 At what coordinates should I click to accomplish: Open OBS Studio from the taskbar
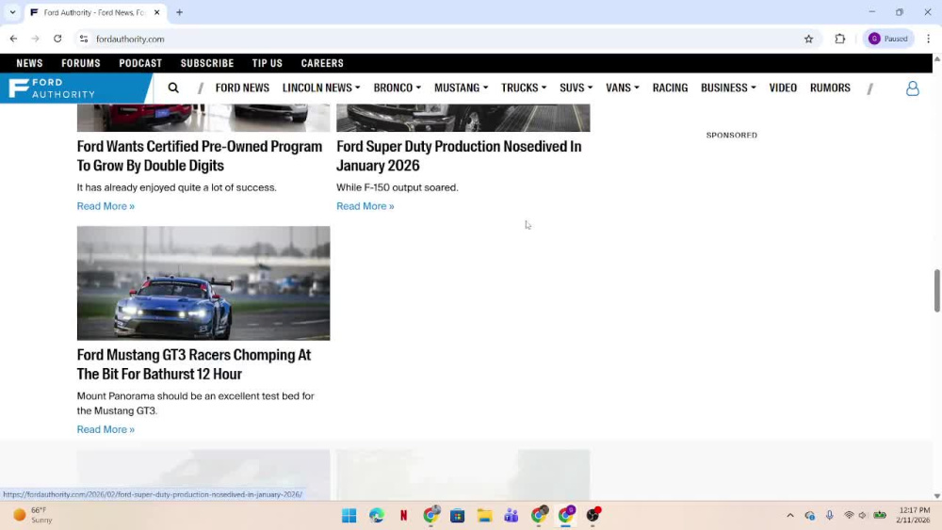click(x=593, y=515)
